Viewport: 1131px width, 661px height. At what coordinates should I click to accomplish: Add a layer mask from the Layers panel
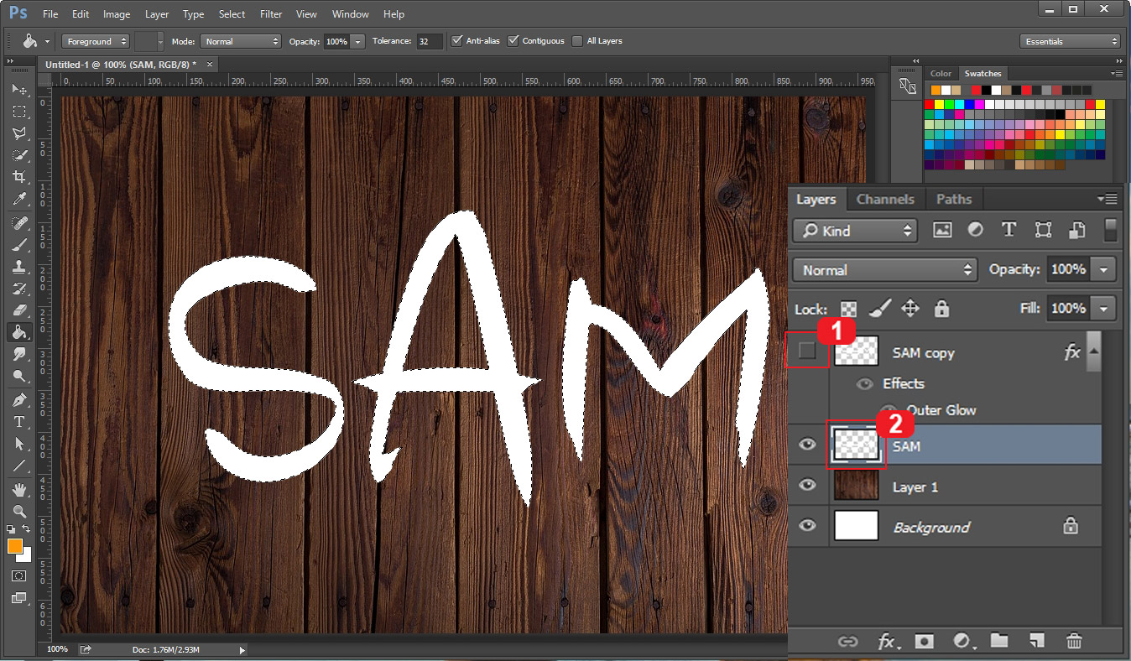pyautogui.click(x=924, y=641)
